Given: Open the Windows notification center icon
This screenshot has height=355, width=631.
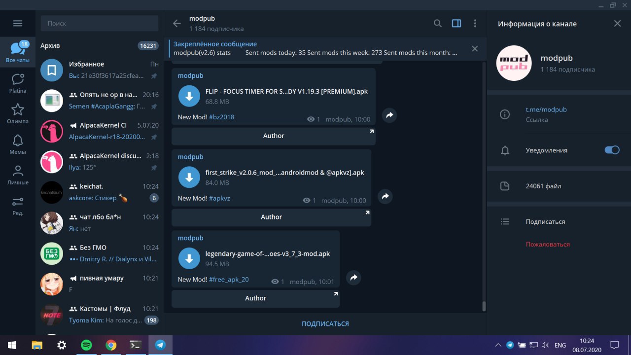Looking at the screenshot, I should [x=615, y=345].
